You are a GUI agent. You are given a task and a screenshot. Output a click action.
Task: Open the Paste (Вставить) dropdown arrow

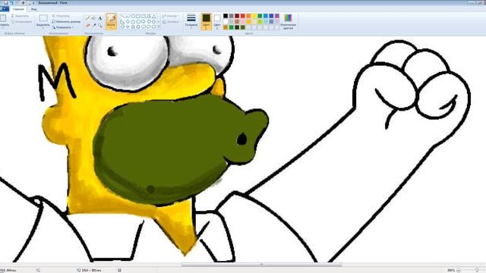pyautogui.click(x=3, y=27)
